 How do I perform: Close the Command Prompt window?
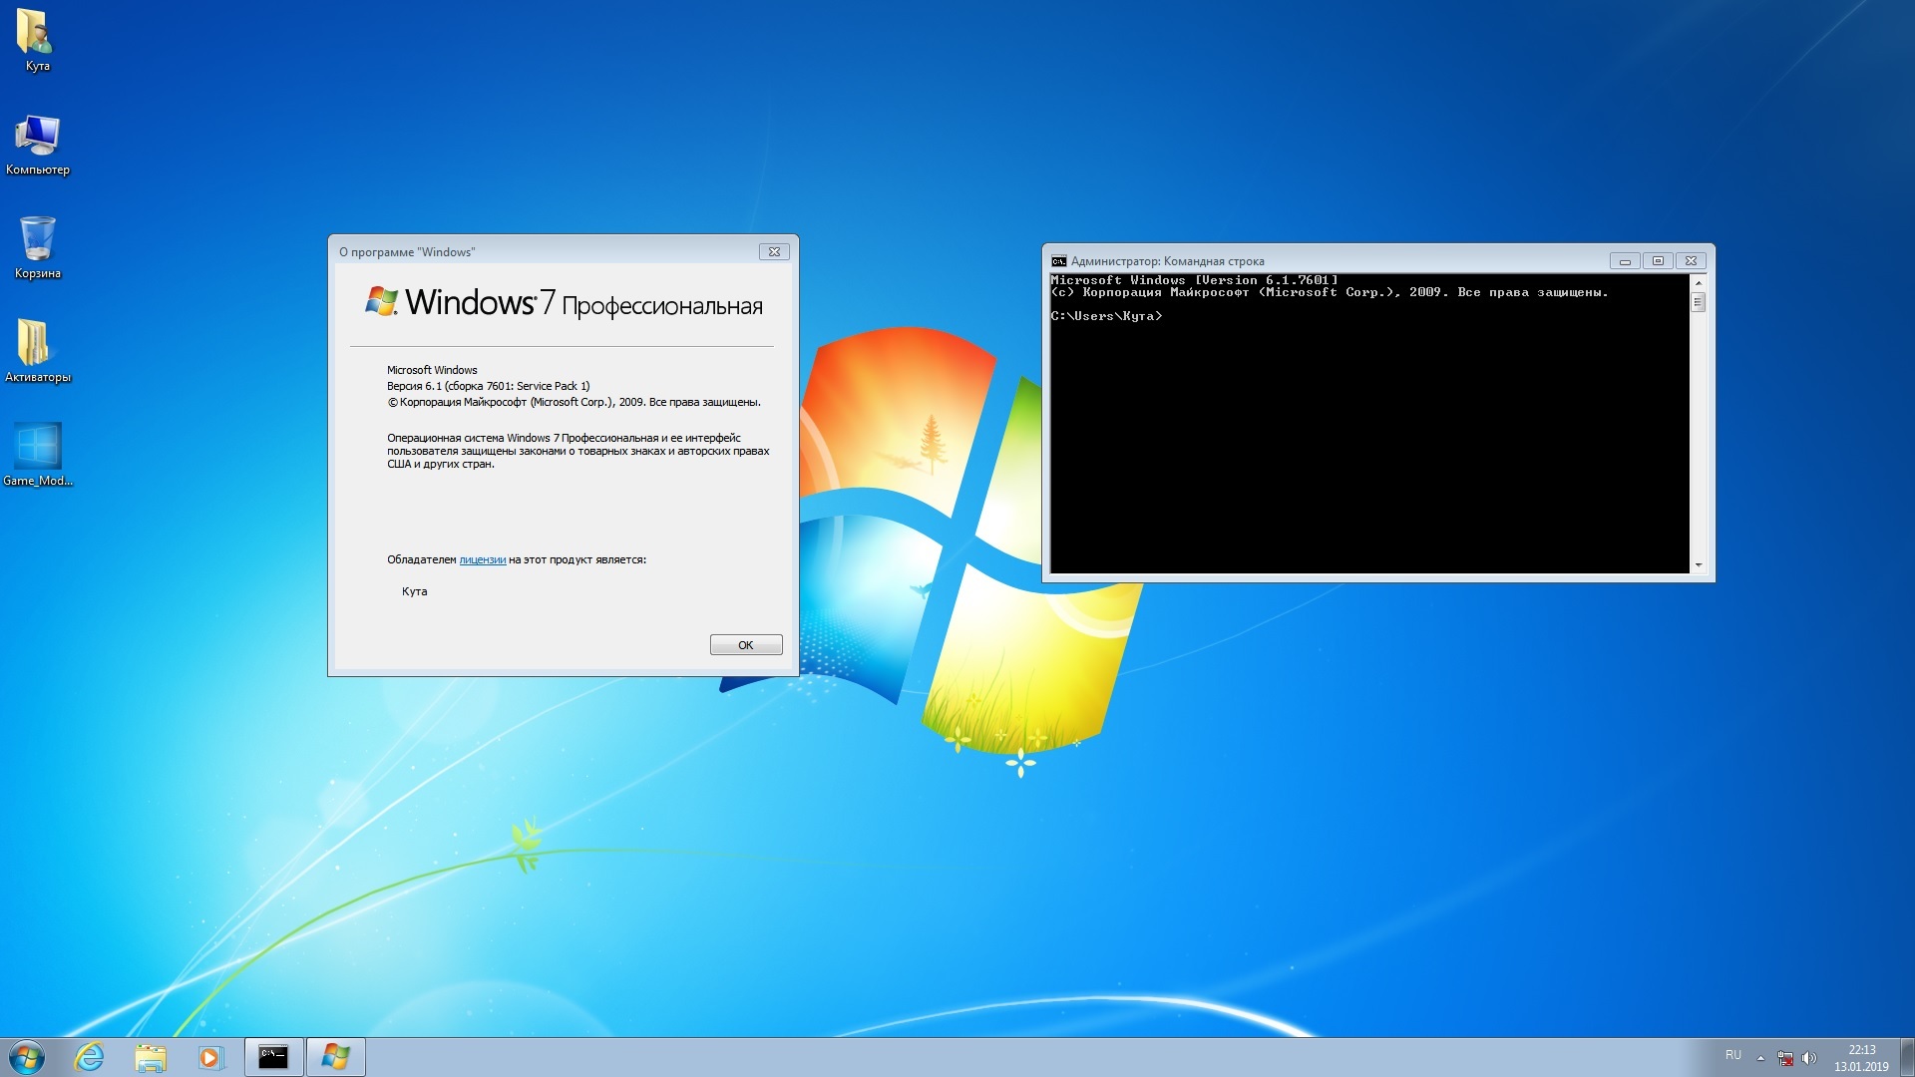point(1691,261)
